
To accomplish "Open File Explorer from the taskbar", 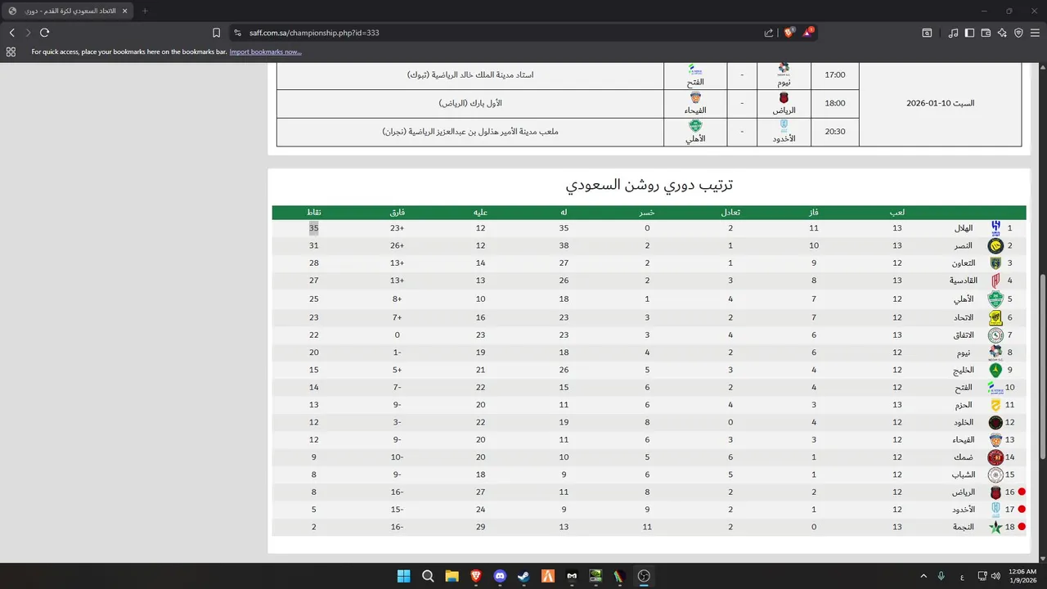I will [452, 576].
